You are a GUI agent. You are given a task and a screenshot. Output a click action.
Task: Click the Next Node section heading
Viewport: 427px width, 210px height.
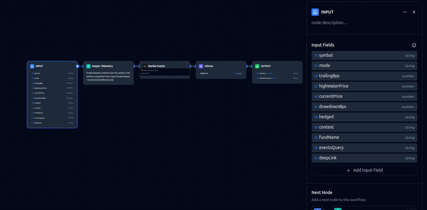322,193
